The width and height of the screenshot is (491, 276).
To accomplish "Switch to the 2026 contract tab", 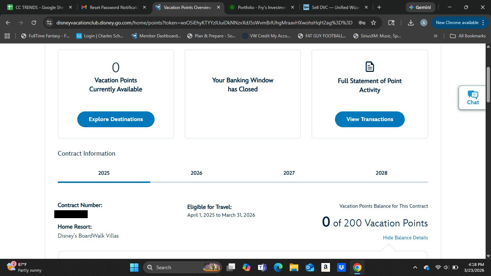I will point(196,173).
